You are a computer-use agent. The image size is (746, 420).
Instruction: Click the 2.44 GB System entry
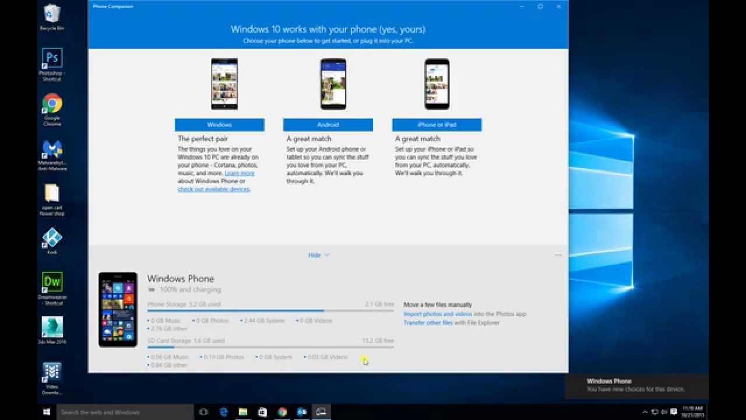coord(264,321)
